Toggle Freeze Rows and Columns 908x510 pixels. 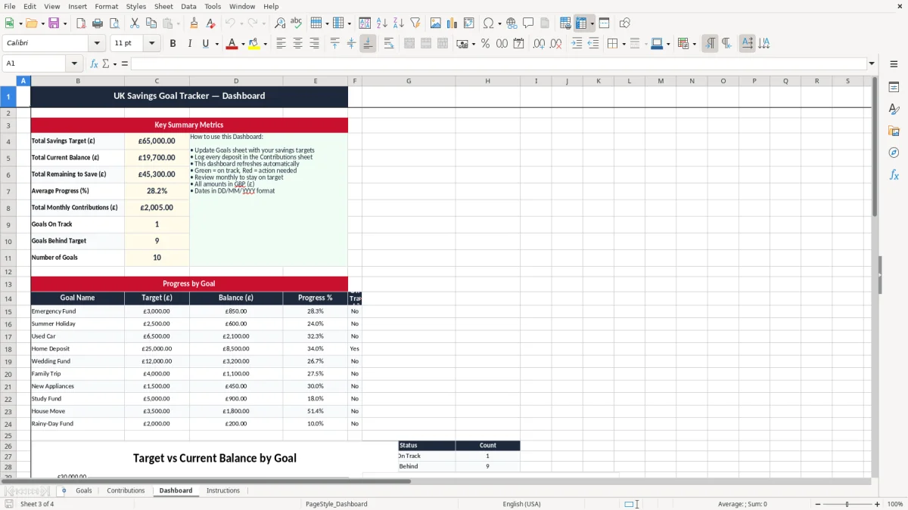coord(581,23)
